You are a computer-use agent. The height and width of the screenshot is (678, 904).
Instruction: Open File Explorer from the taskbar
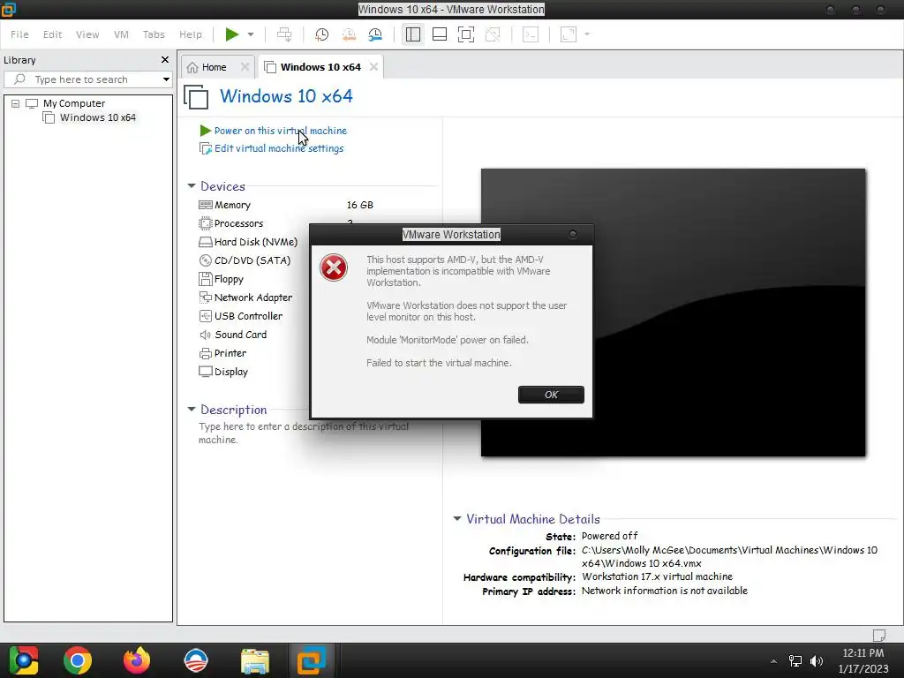[255, 660]
